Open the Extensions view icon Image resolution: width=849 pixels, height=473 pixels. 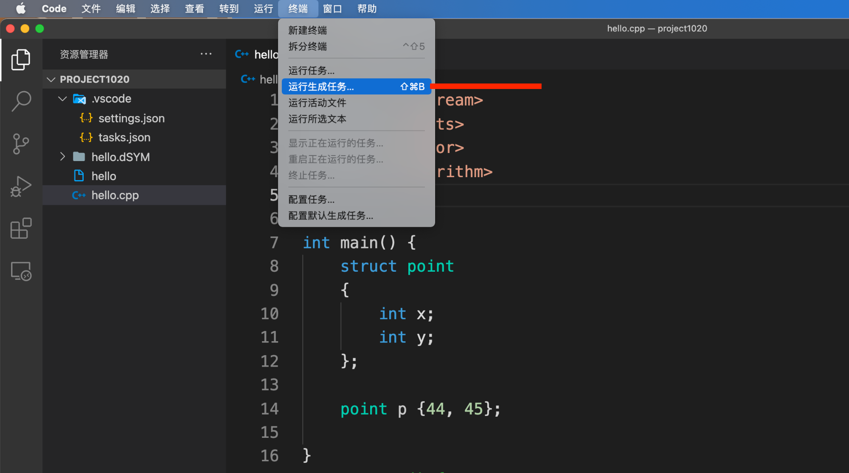(21, 228)
